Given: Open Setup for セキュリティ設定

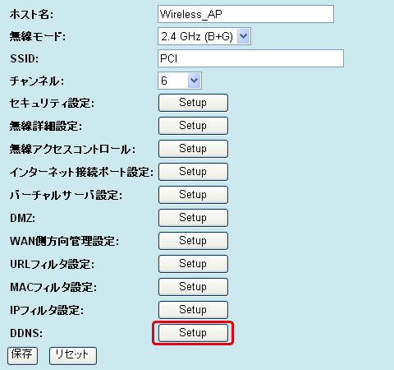Looking at the screenshot, I should pyautogui.click(x=193, y=103).
